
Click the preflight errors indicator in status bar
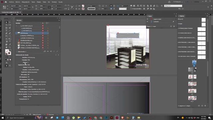click(x=50, y=115)
